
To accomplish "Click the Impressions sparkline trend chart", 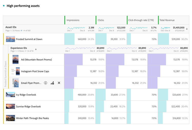I will [76, 28].
